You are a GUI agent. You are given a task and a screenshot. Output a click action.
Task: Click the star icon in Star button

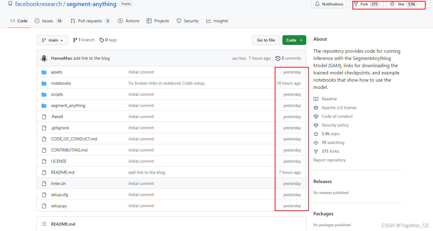[392, 4]
